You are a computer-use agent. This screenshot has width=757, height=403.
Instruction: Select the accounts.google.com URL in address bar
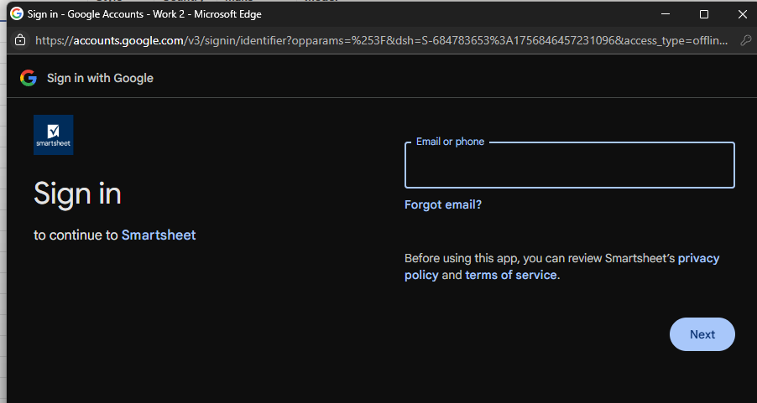click(x=381, y=41)
